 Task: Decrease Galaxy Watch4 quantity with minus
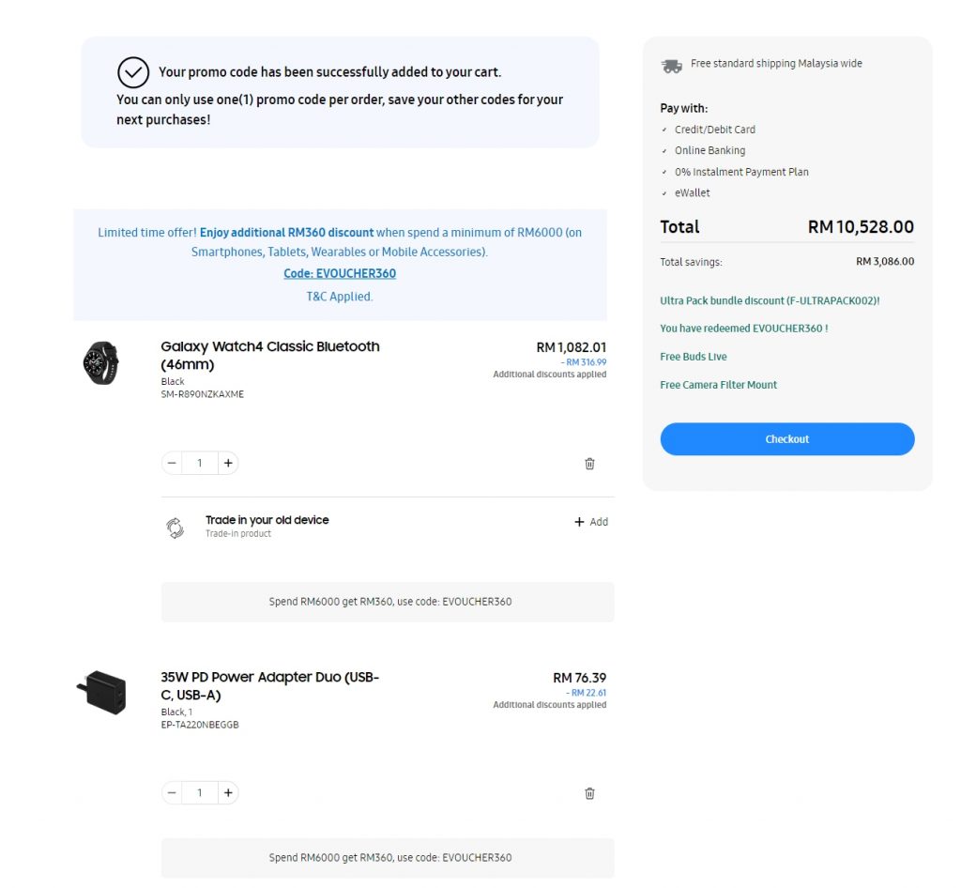tap(172, 463)
